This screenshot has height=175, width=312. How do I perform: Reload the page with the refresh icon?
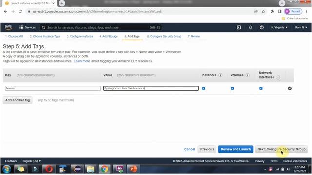point(20,11)
